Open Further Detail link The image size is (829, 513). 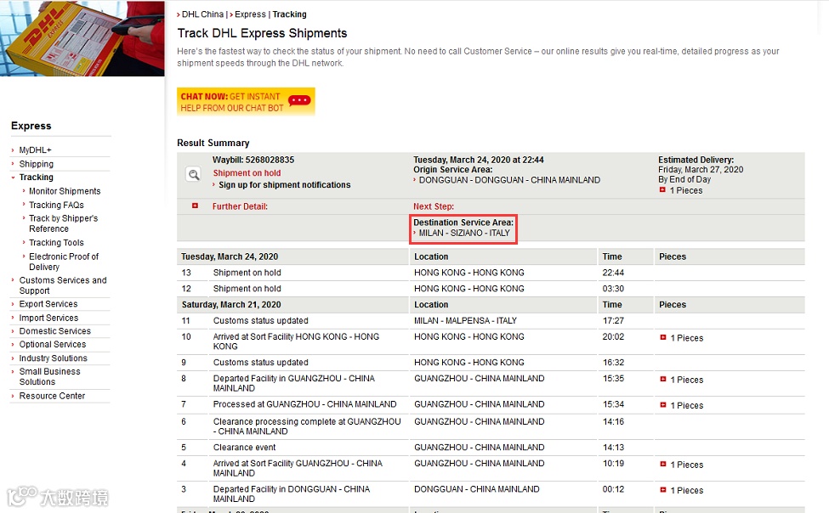click(x=240, y=206)
